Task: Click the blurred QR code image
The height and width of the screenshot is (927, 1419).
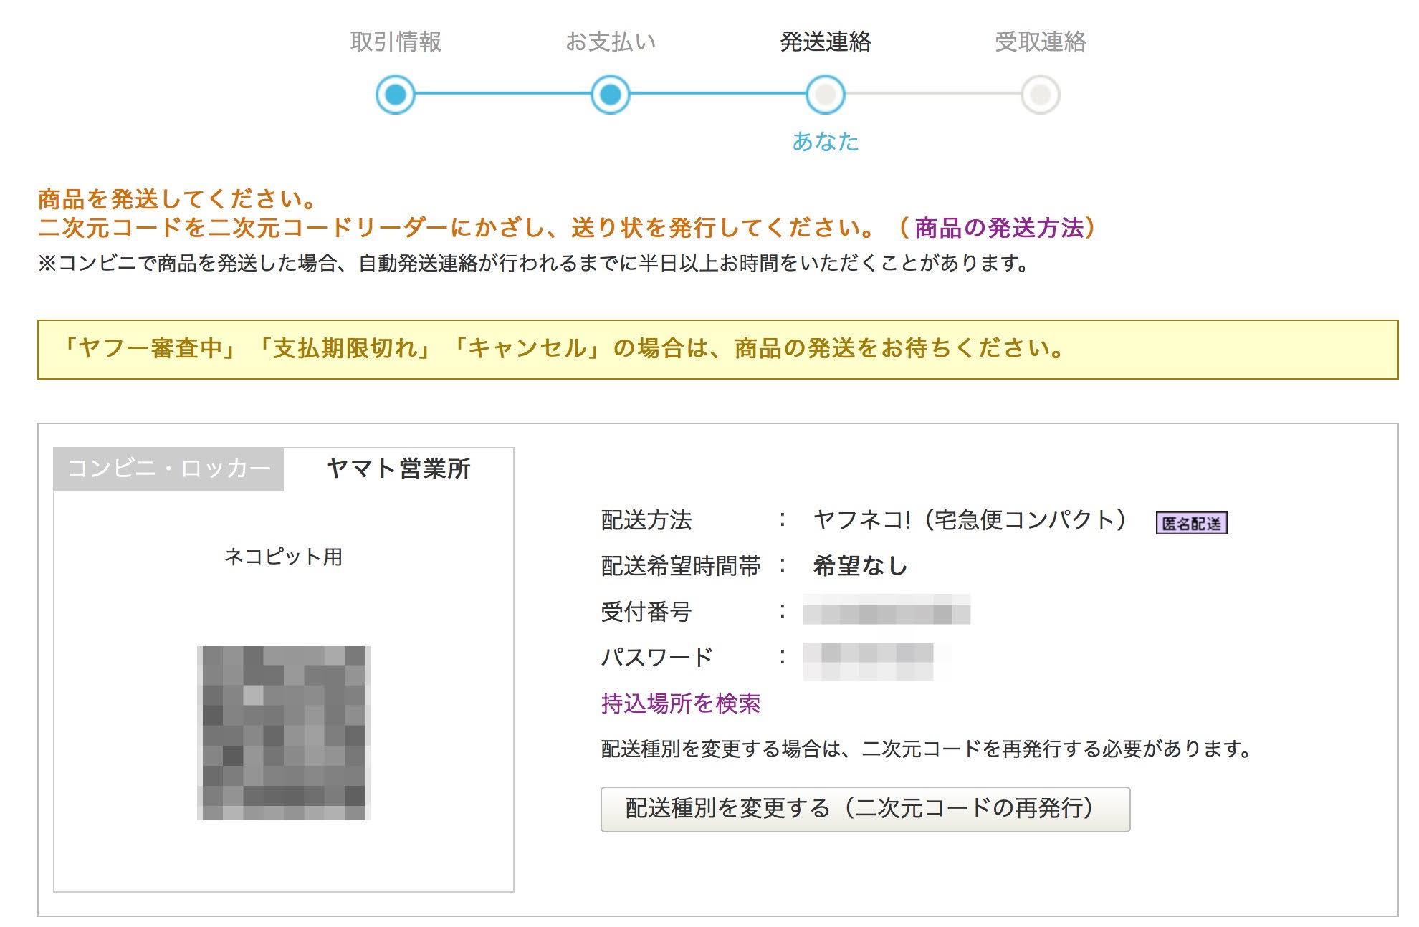Action: [284, 733]
